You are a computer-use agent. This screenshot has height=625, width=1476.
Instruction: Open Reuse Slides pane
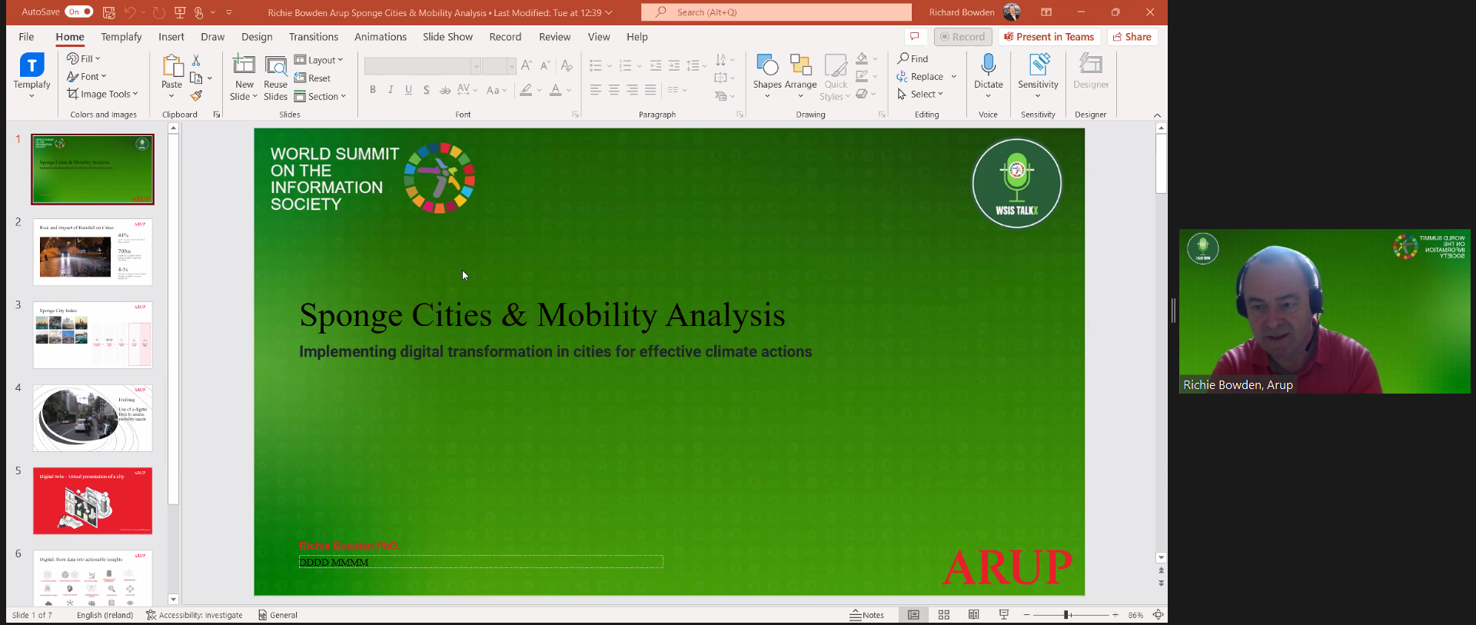click(275, 78)
